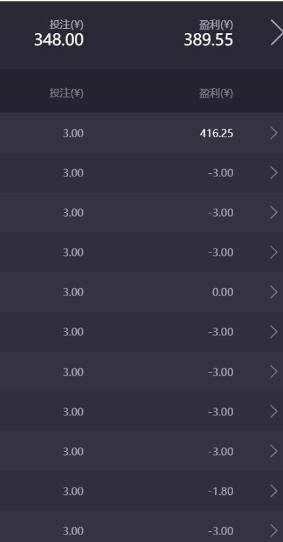
Task: Click the -1.80 profit value
Action: 221,492
